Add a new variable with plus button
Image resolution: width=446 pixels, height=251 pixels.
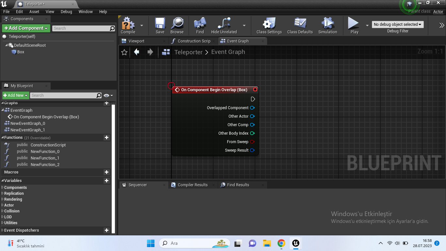[x=106, y=181]
